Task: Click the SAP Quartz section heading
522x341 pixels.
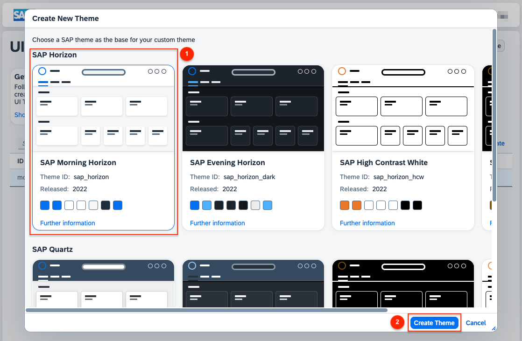Action: coord(52,250)
